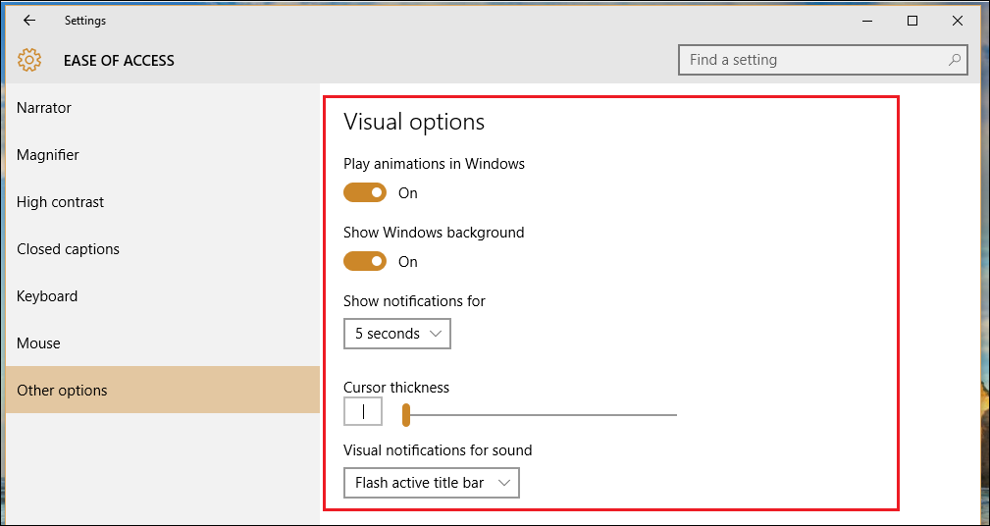This screenshot has height=526, width=990.
Task: Open the Narrator settings page
Action: 44,108
